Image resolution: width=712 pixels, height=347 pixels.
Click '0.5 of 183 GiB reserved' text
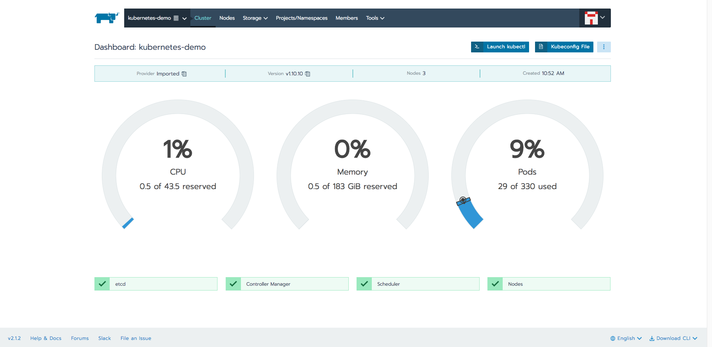(x=352, y=186)
